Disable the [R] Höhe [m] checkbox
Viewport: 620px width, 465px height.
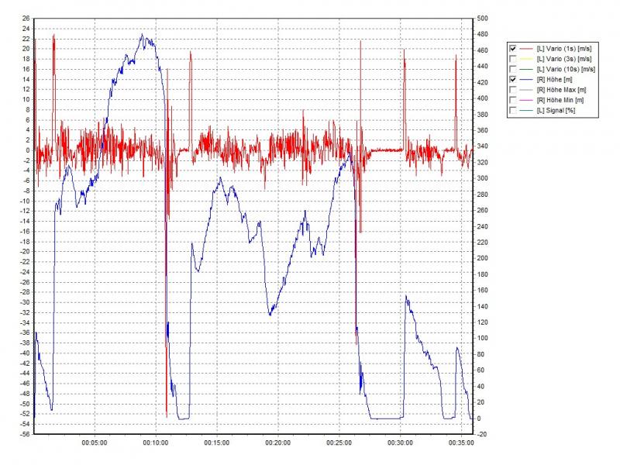tap(512, 80)
